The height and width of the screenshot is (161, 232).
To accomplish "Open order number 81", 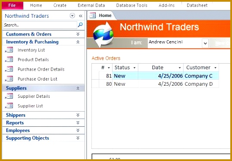I will click(106, 76).
